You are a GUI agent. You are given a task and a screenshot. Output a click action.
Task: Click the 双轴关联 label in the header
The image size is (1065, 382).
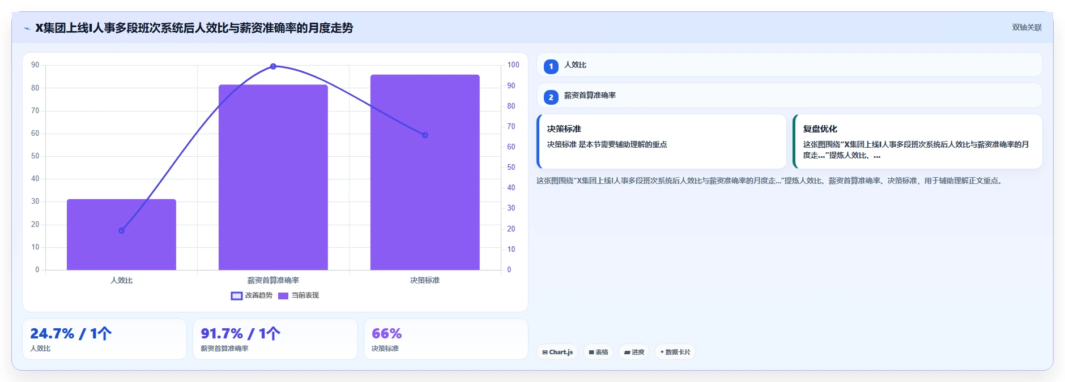click(1026, 27)
